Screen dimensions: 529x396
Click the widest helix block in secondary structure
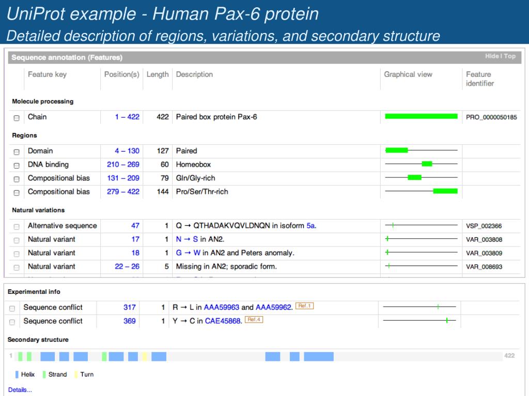319,357
